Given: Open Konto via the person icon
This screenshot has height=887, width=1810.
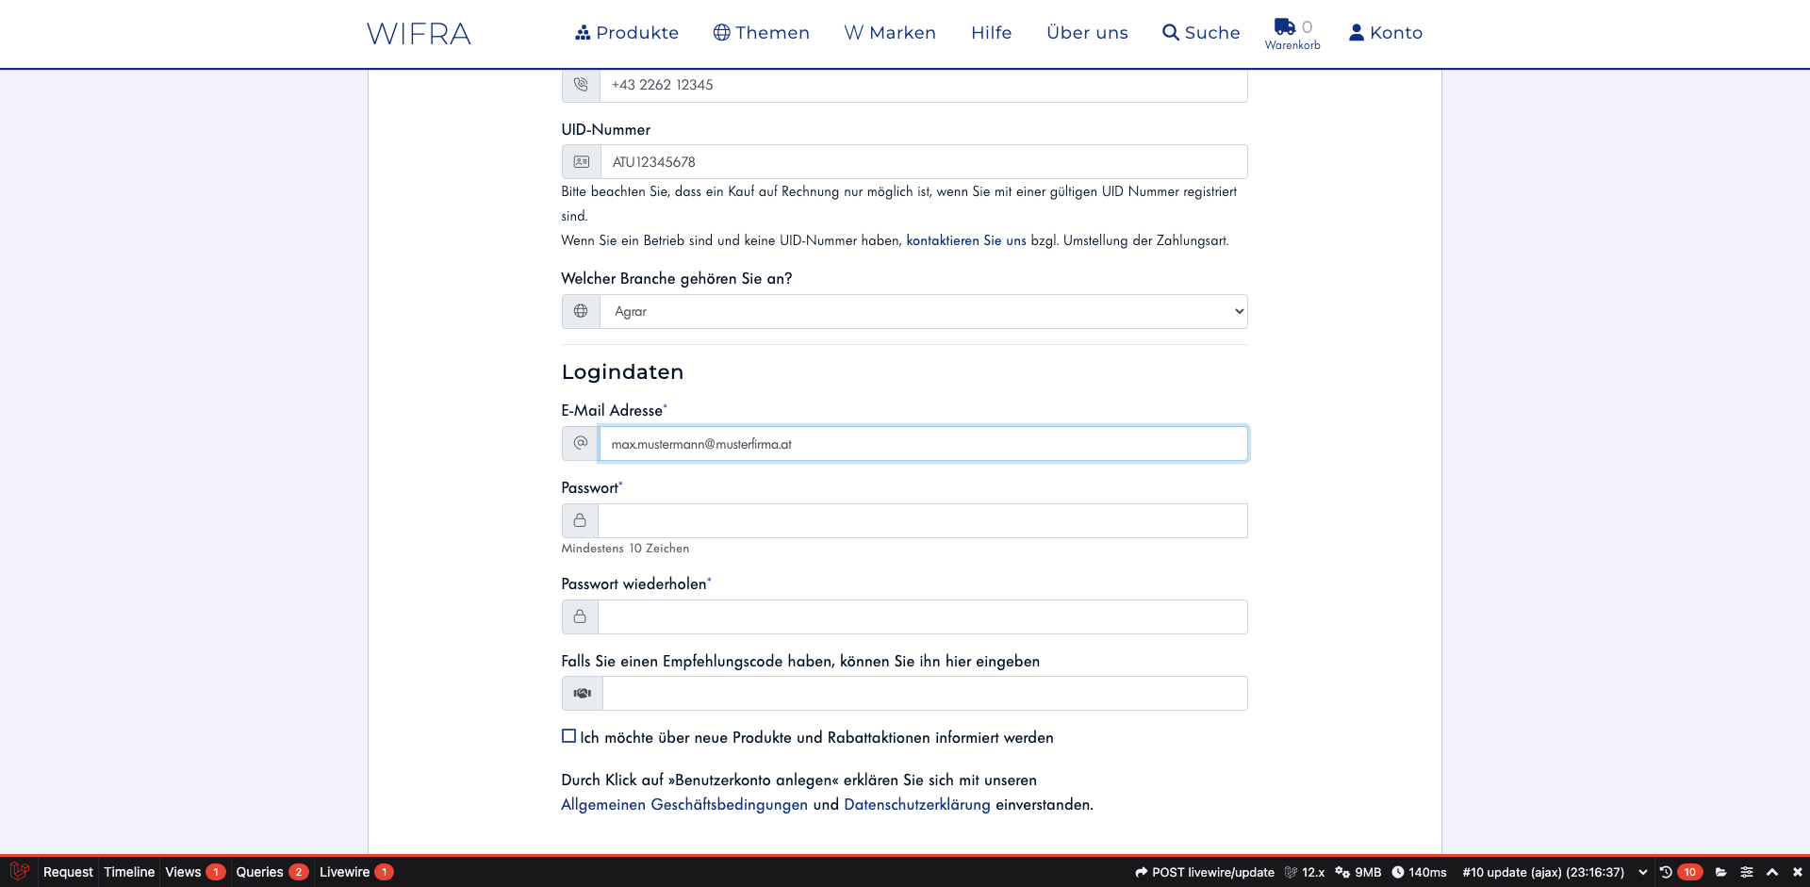Looking at the screenshot, I should point(1356,32).
